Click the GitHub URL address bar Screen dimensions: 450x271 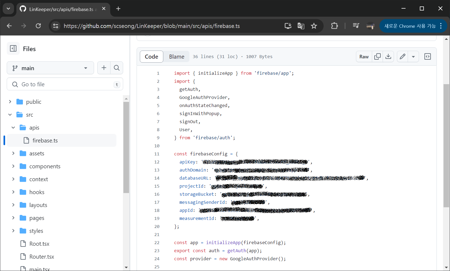click(152, 26)
